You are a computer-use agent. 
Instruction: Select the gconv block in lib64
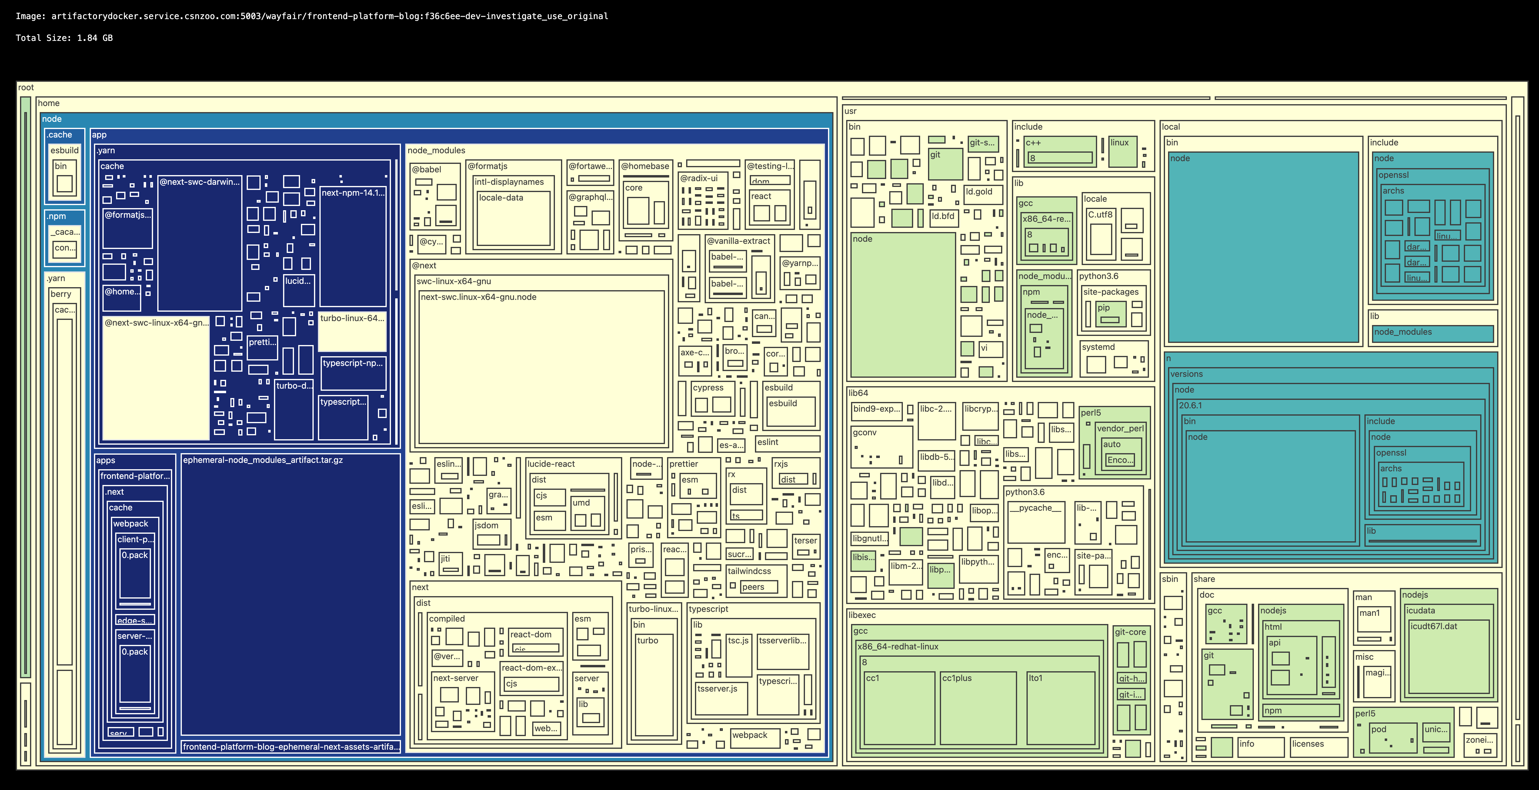click(x=882, y=447)
